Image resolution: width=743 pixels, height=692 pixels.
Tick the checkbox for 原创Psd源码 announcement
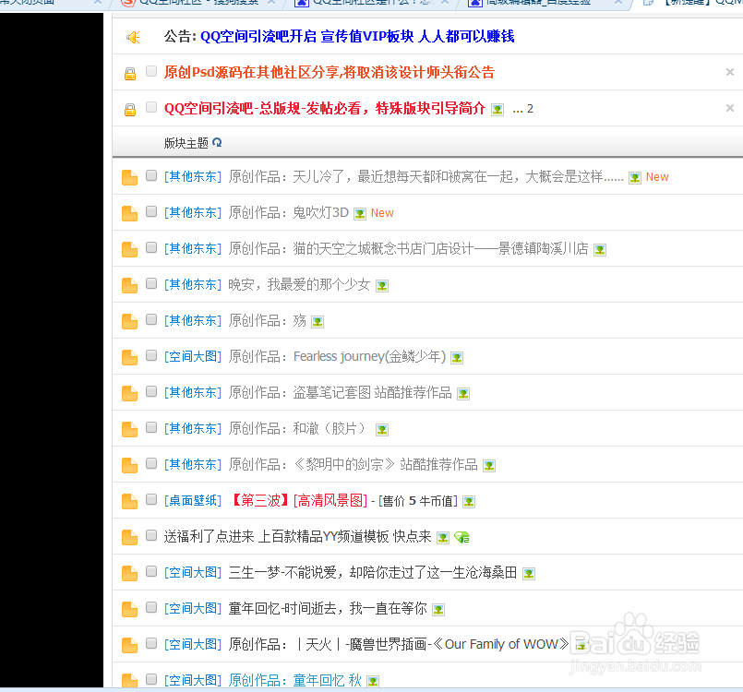[x=151, y=71]
